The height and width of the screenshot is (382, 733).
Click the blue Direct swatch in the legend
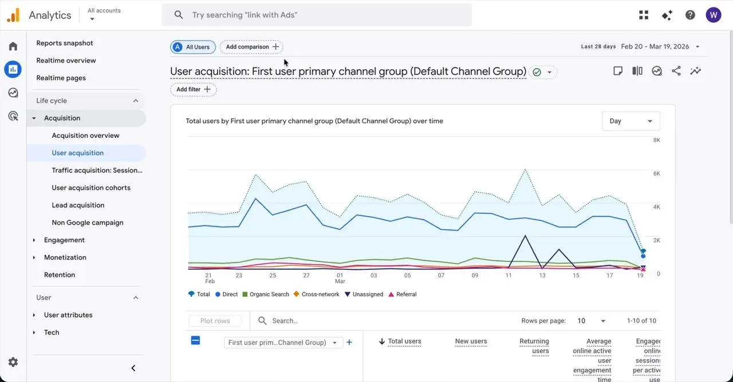pyautogui.click(x=218, y=295)
